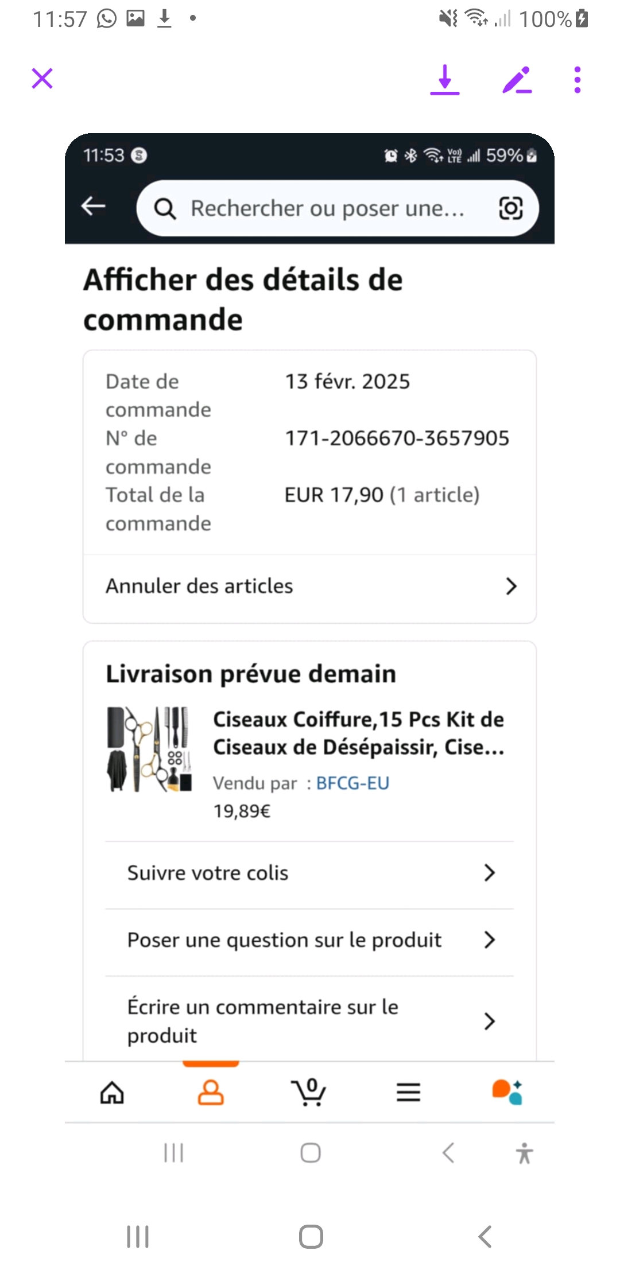Tap the purple edit pencil icon
Viewport: 620px width, 1274px height.
pos(517,79)
